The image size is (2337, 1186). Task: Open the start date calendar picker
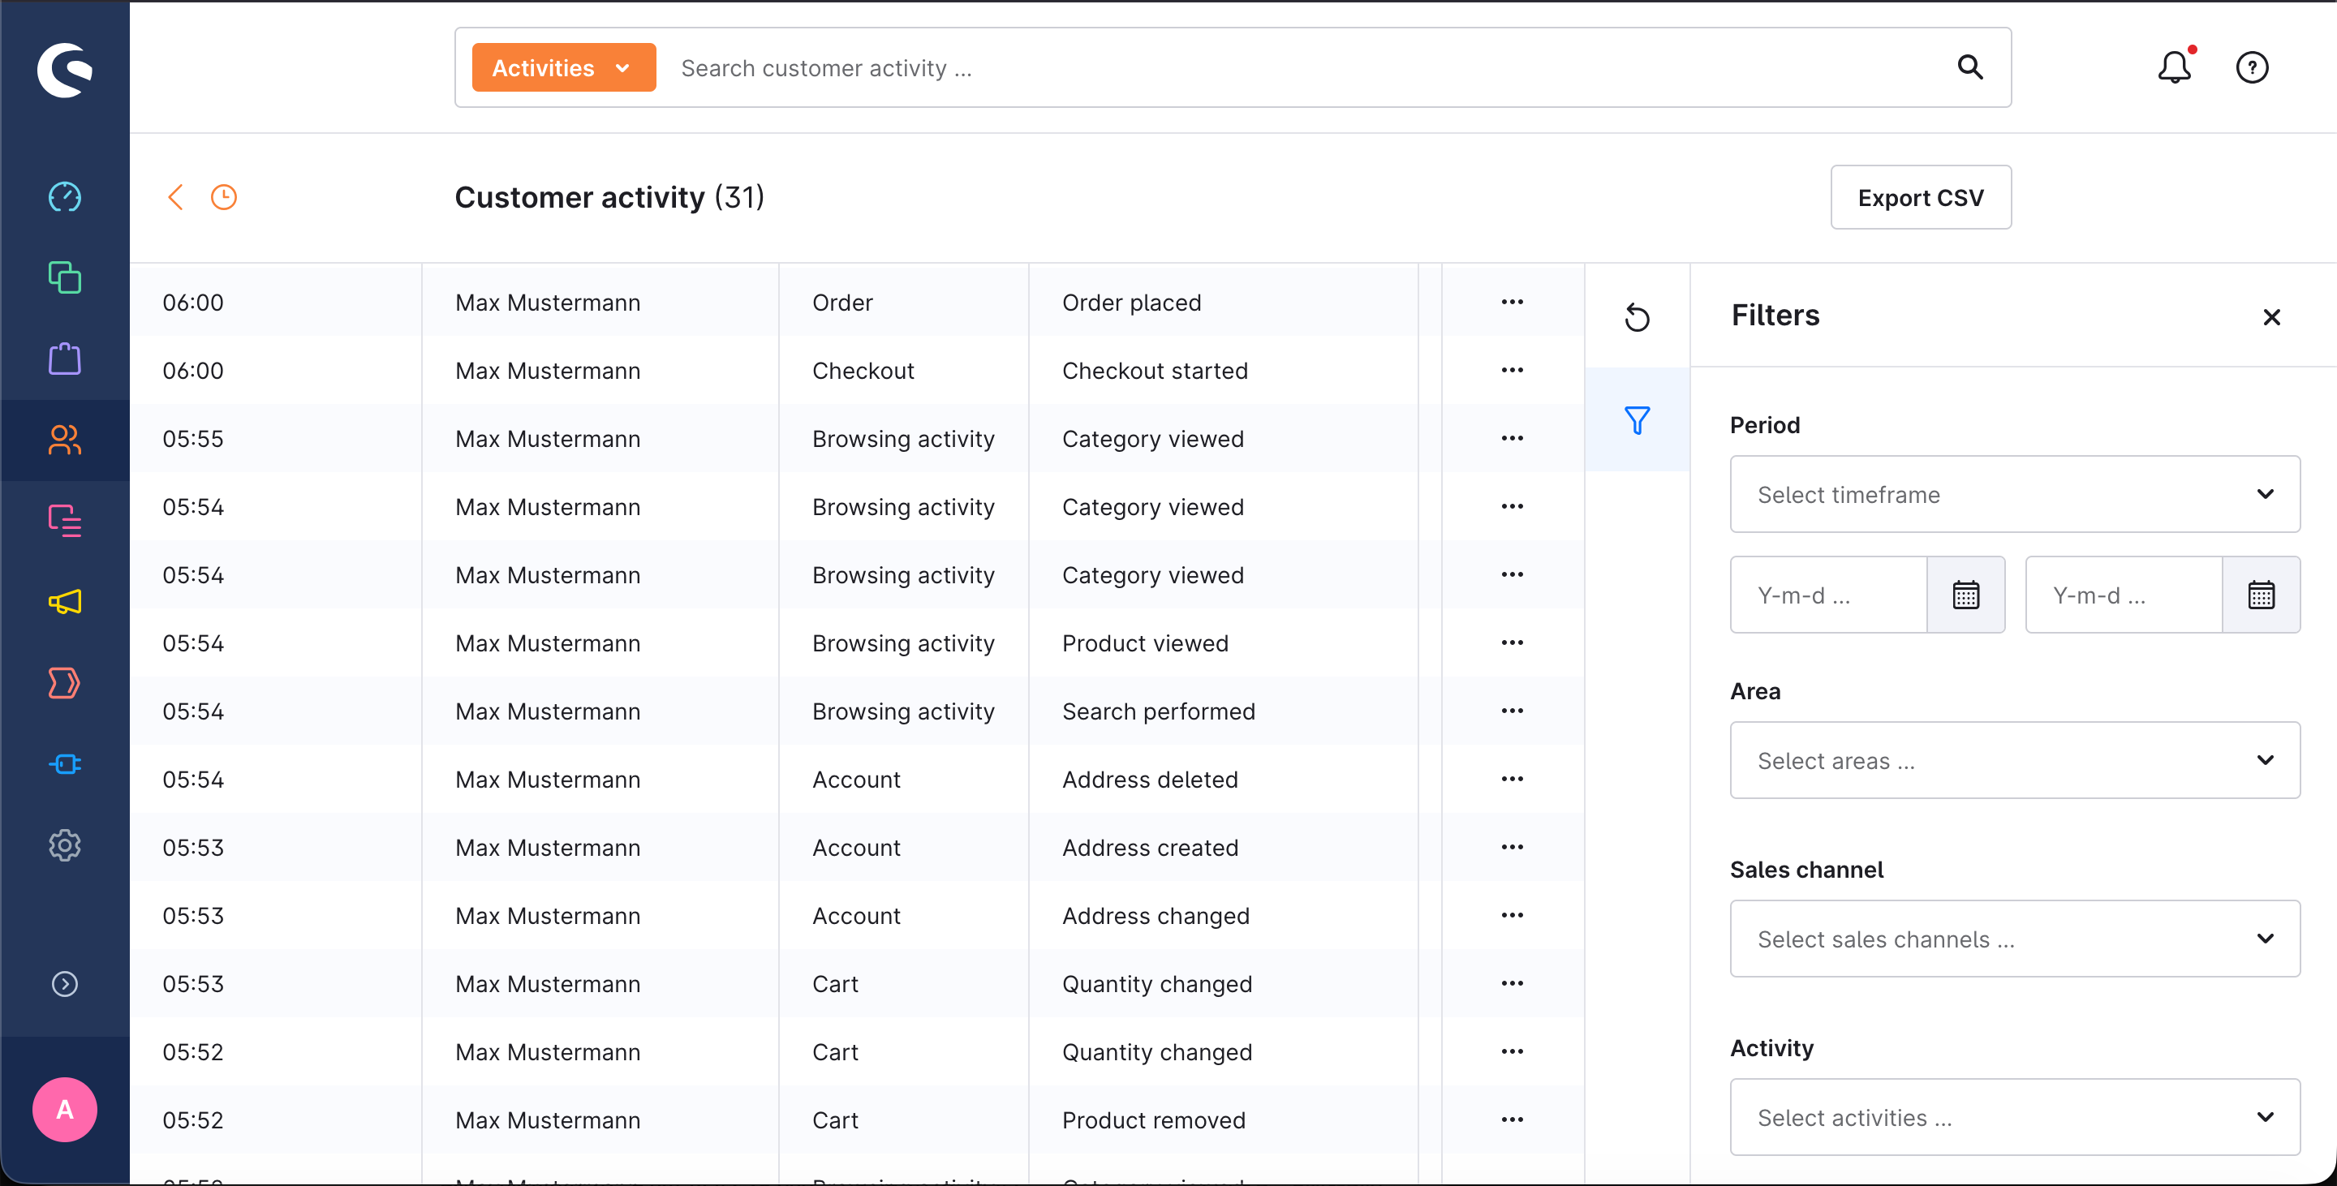[1966, 595]
